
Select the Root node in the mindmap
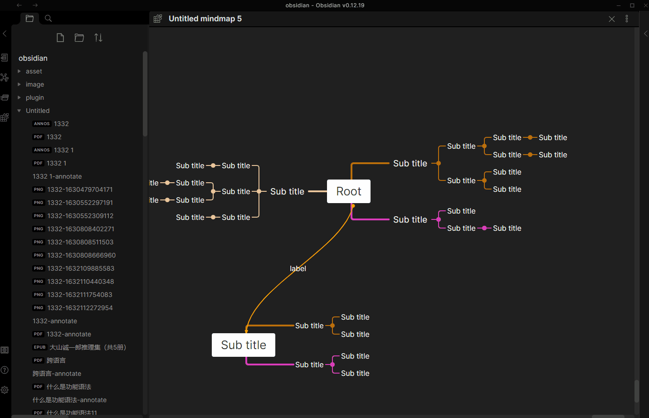pos(349,191)
